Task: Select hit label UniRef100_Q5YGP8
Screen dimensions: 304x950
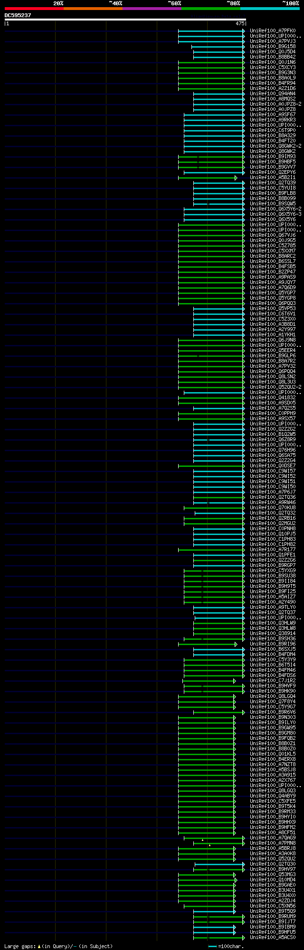Action: 273,298
